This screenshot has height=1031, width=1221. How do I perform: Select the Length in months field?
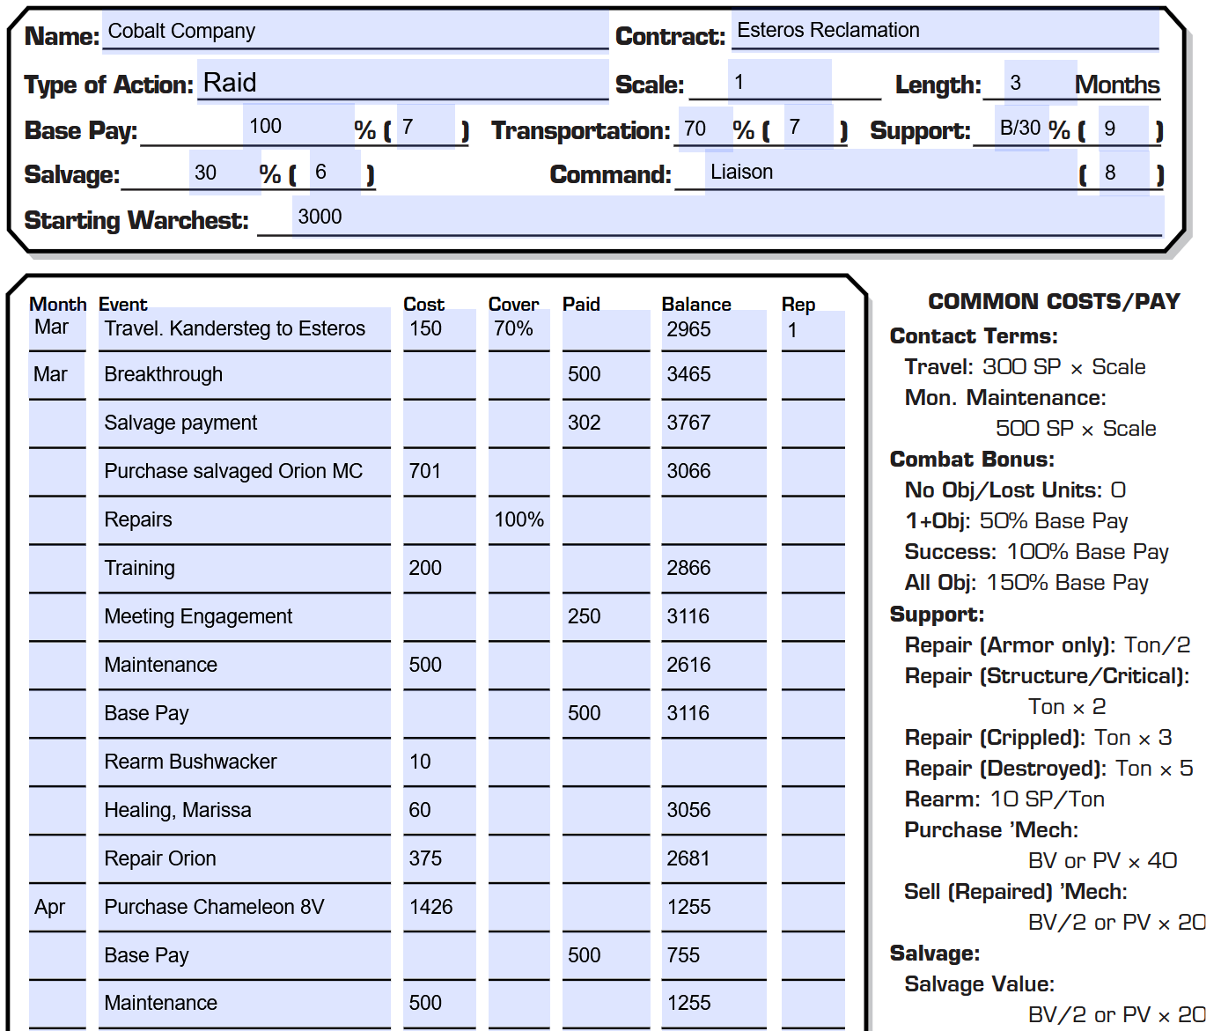(x=1040, y=82)
